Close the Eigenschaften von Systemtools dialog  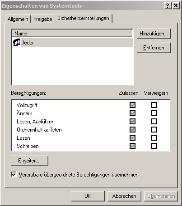[176, 6]
